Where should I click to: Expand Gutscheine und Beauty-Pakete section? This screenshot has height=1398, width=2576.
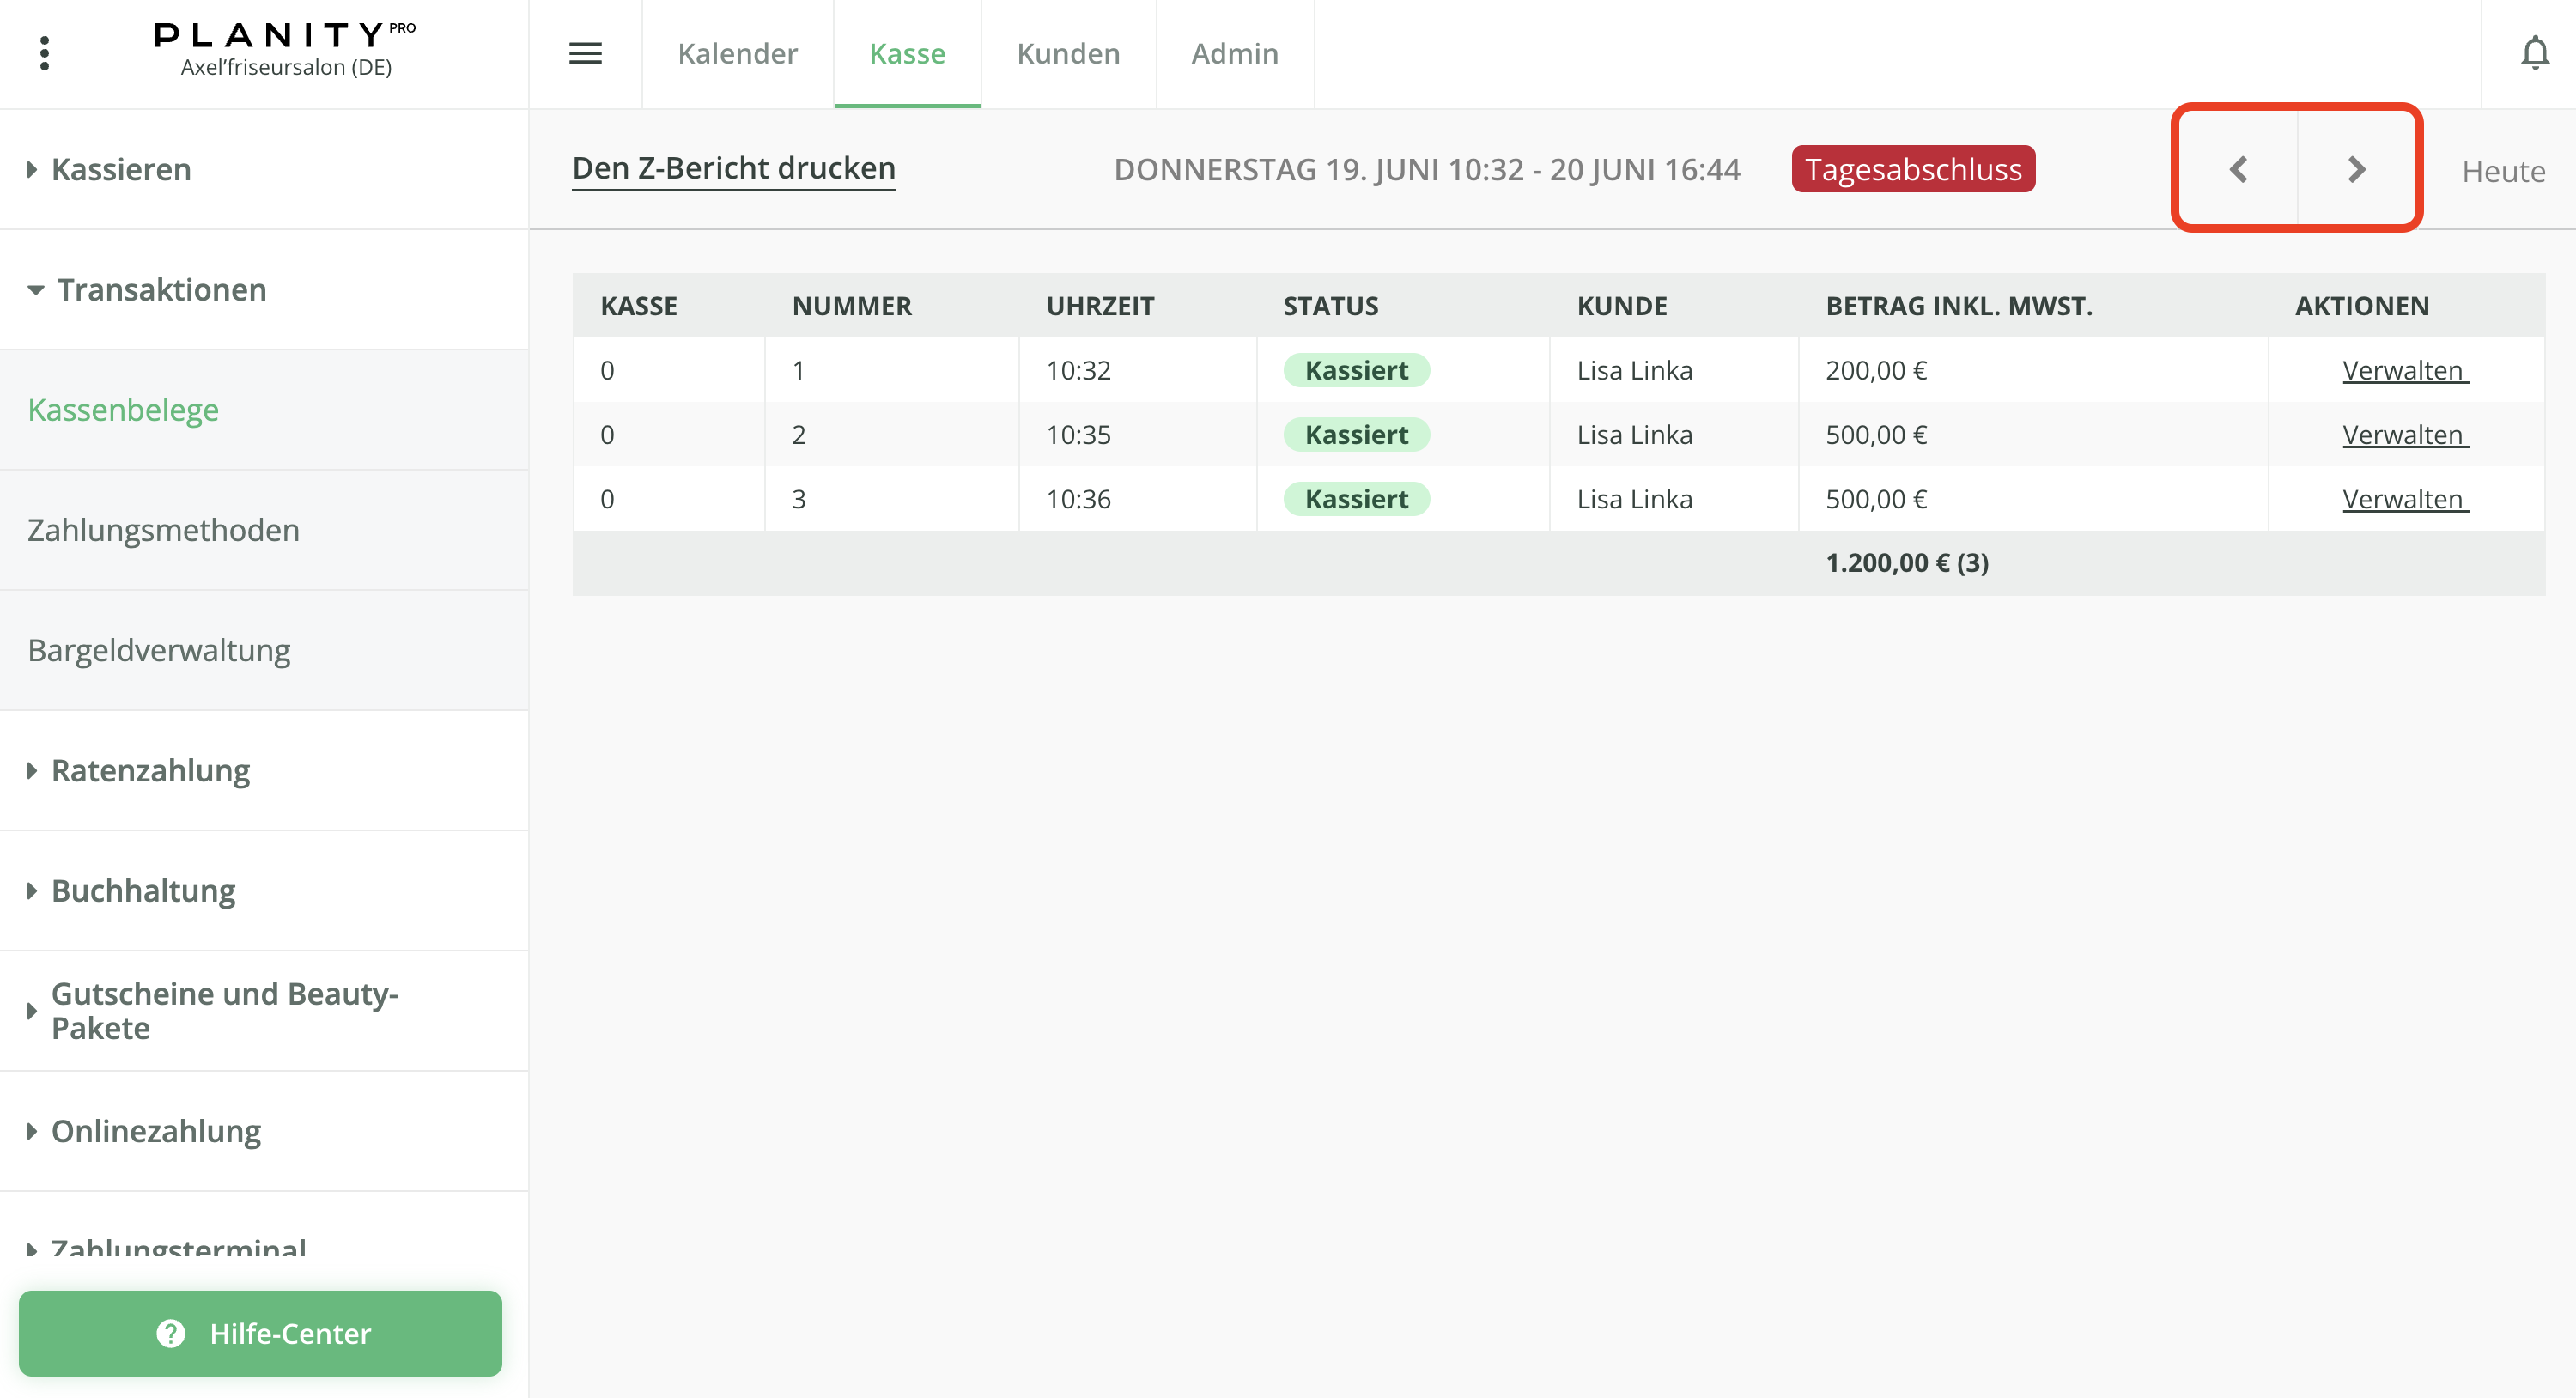pyautogui.click(x=224, y=1010)
